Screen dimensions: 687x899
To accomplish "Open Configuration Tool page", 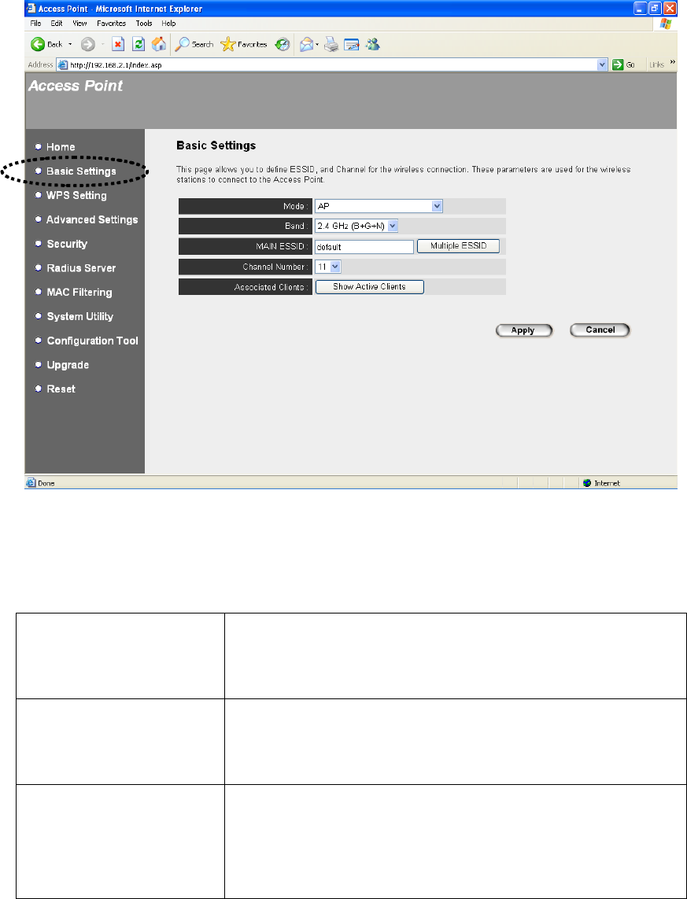I will coord(92,341).
